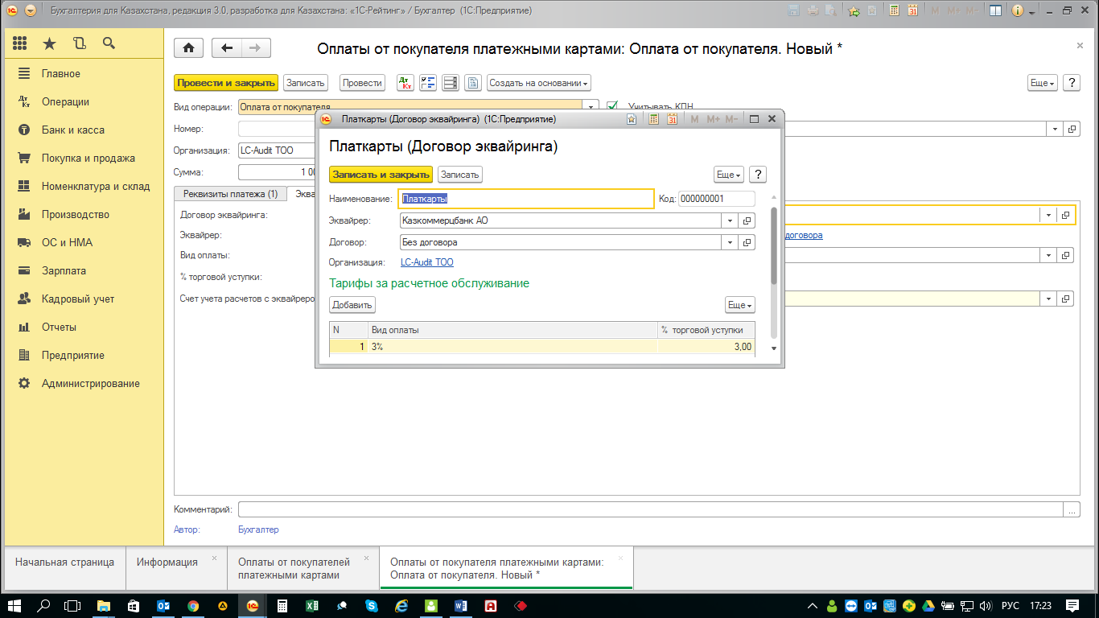This screenshot has width=1099, height=618.
Task: Click Записать button in Платкарты dialog
Action: (x=460, y=175)
